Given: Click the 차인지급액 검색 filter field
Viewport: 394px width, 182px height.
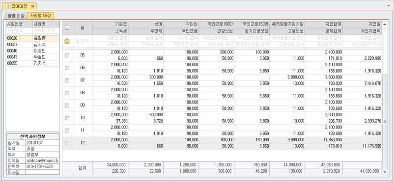Looking at the screenshot, I should [x=363, y=45].
